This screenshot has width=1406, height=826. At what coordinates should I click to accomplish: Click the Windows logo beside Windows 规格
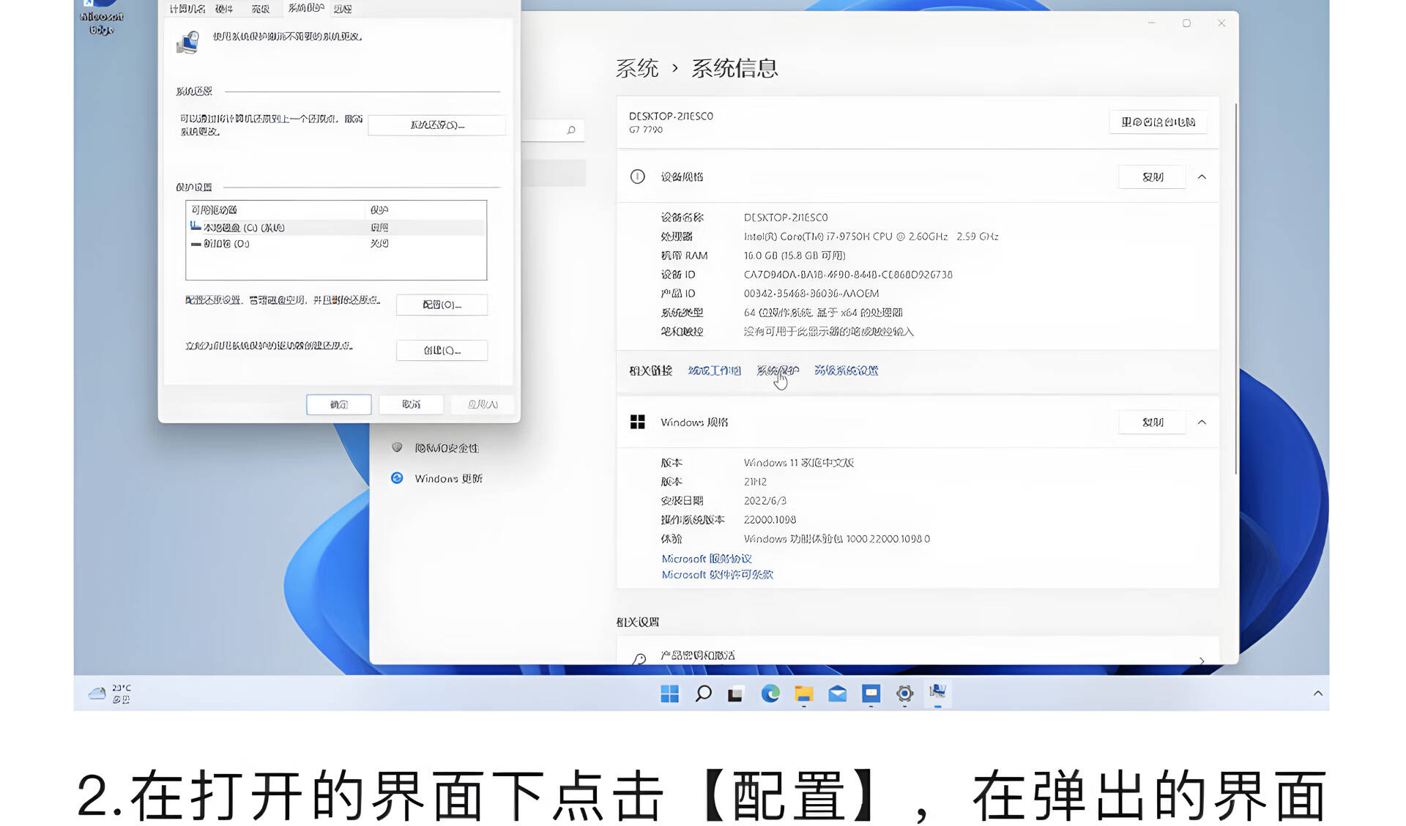pos(637,422)
